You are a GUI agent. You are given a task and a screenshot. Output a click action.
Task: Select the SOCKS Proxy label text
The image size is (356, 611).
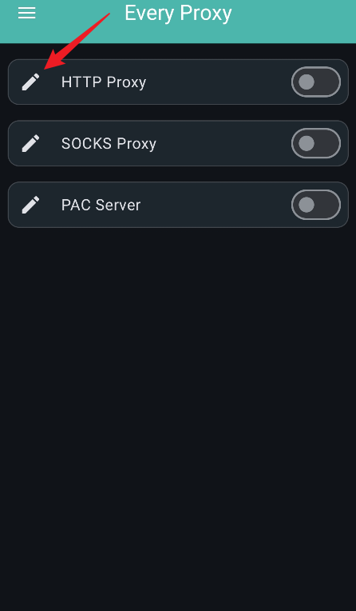[x=109, y=144]
